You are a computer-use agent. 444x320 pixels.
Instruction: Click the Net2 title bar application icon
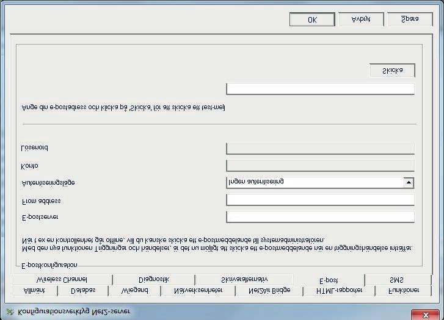tap(10, 311)
